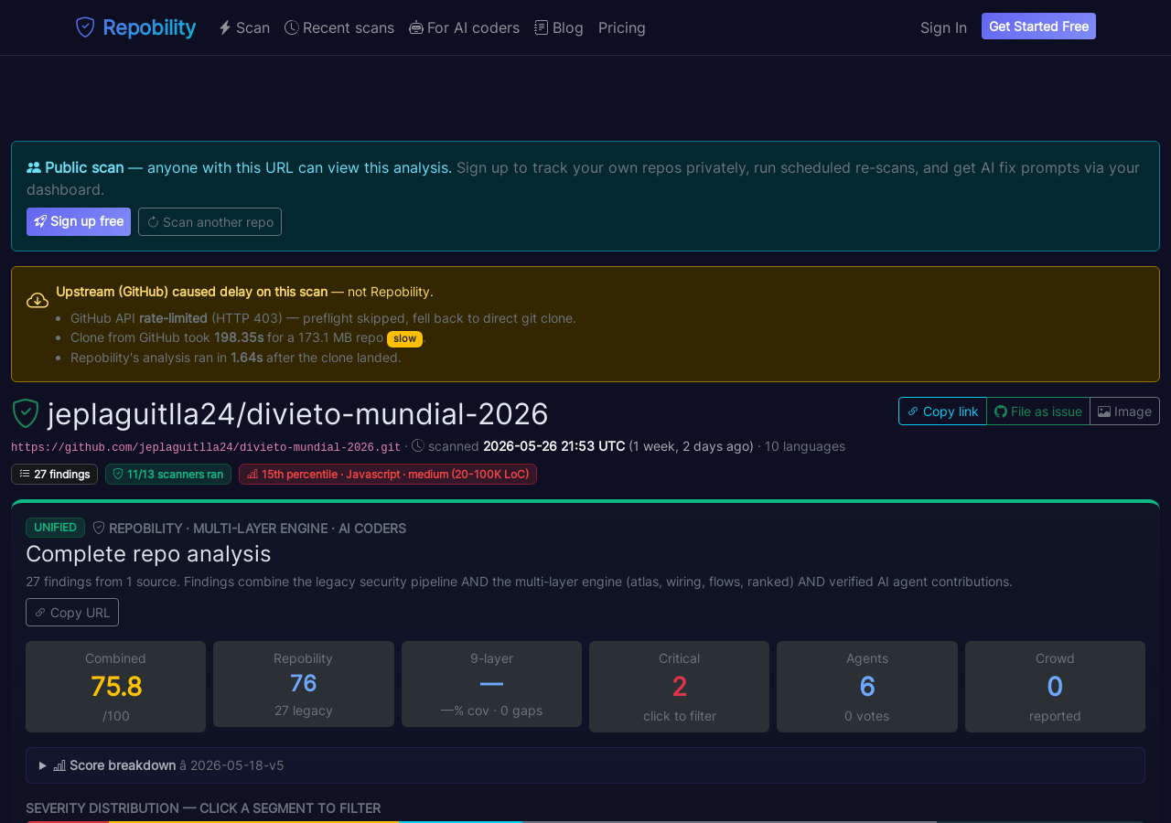Viewport: 1171px width, 823px height.
Task: Click the UNIFIED badge
Action: pos(55,528)
